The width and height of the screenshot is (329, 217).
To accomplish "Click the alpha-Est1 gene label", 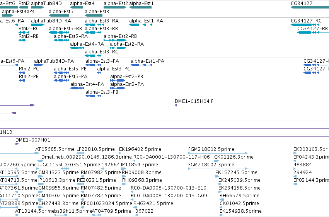I will coord(141,3).
